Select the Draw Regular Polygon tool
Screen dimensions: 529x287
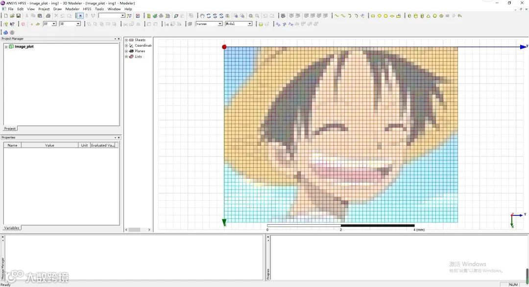tap(385, 16)
